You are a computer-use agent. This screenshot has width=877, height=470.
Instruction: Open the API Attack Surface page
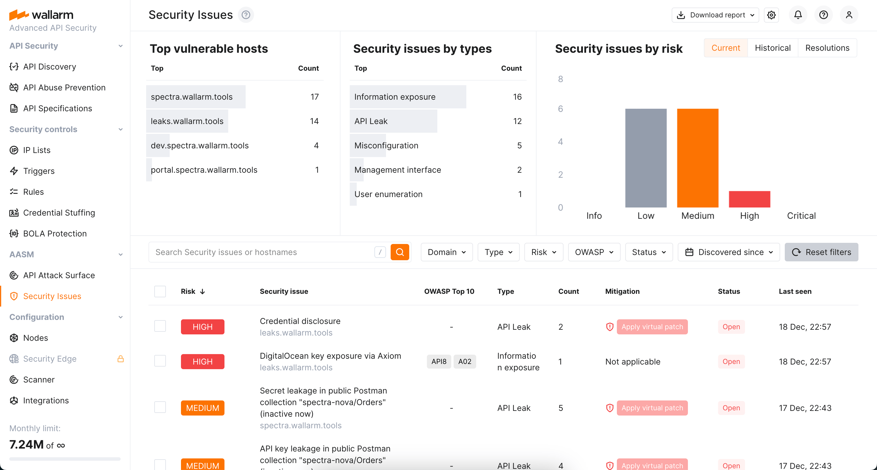click(x=59, y=275)
